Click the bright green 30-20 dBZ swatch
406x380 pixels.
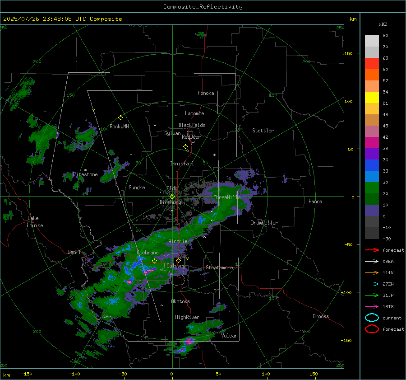point(372,188)
